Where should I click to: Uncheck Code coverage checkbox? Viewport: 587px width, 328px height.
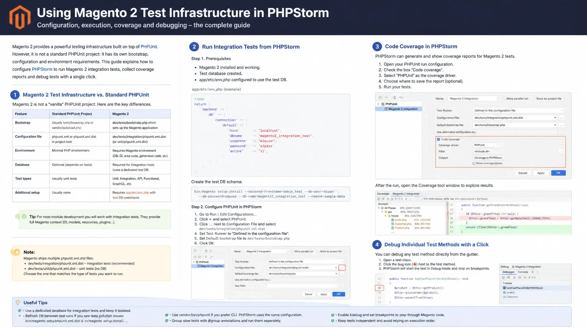click(438, 139)
